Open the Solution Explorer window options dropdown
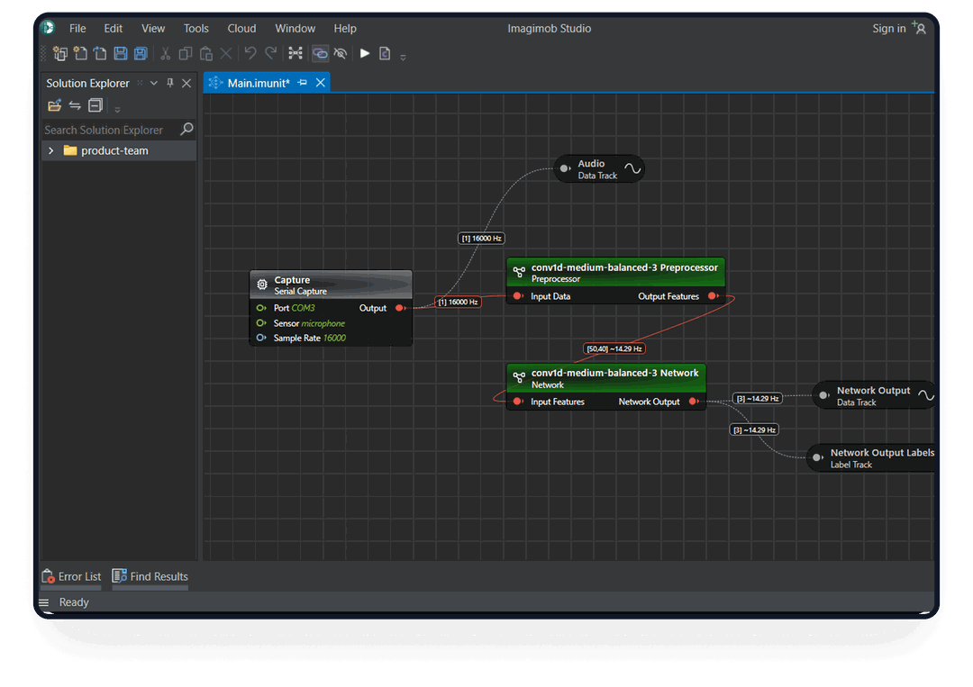 pyautogui.click(x=153, y=83)
